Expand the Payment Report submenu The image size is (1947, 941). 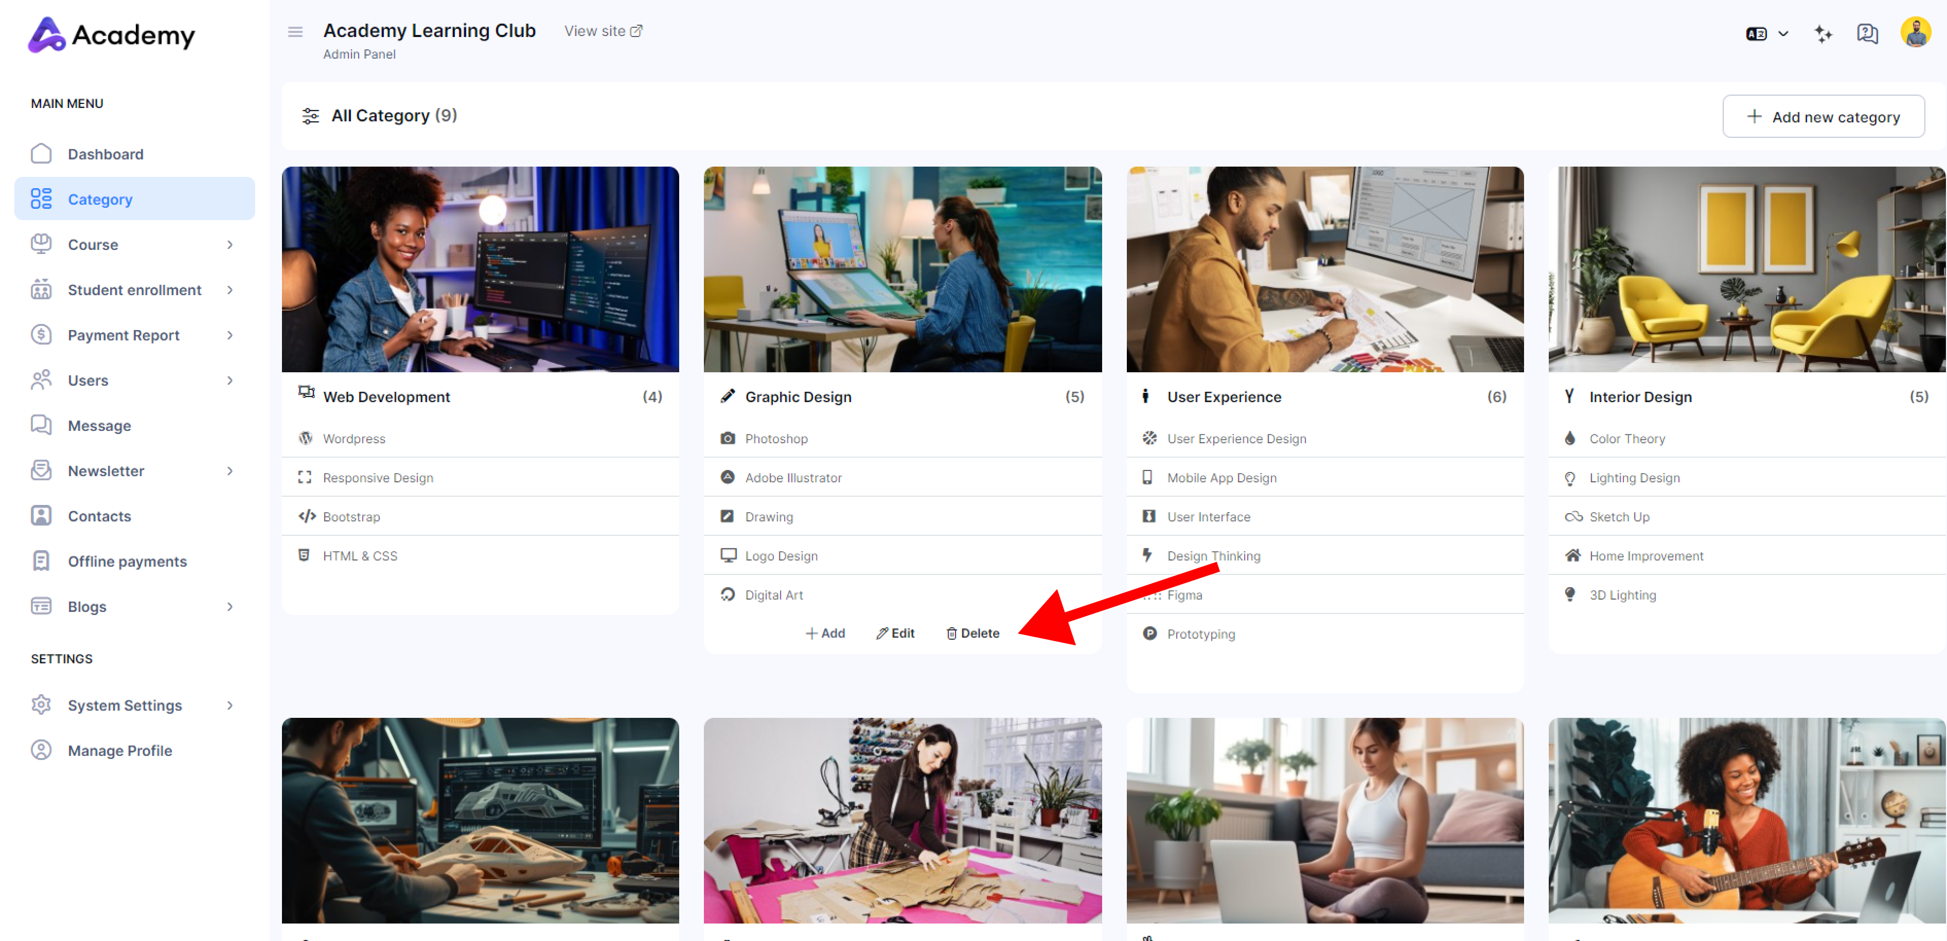coord(230,335)
